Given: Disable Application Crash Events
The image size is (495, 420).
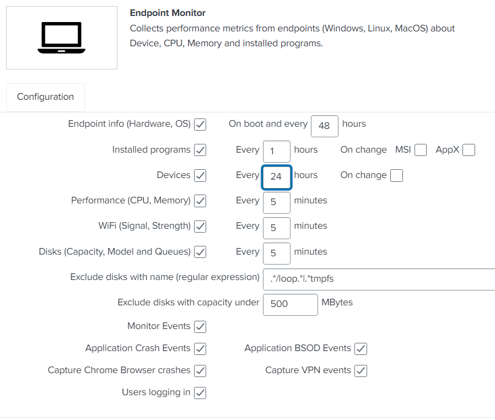Looking at the screenshot, I should [x=201, y=349].
